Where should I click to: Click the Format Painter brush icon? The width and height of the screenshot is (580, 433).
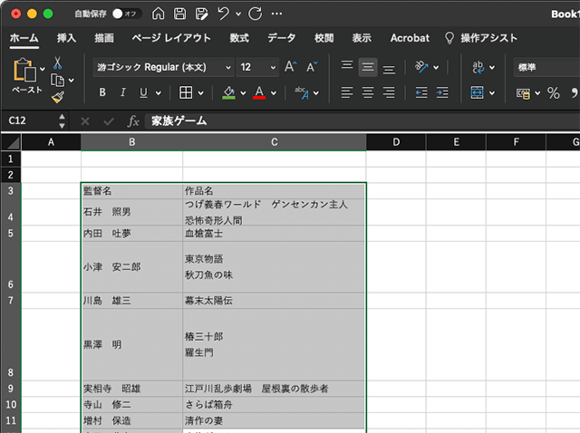point(58,97)
